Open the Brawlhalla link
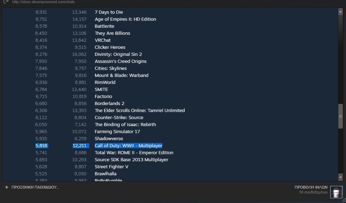The height and width of the screenshot is (203, 346). click(x=105, y=173)
